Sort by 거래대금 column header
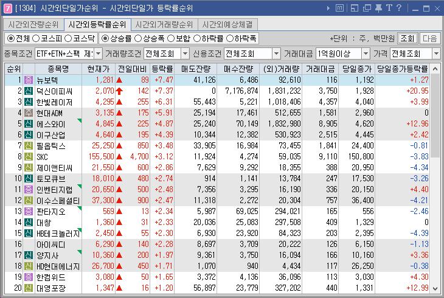This screenshot has height=298, width=444. (x=321, y=69)
